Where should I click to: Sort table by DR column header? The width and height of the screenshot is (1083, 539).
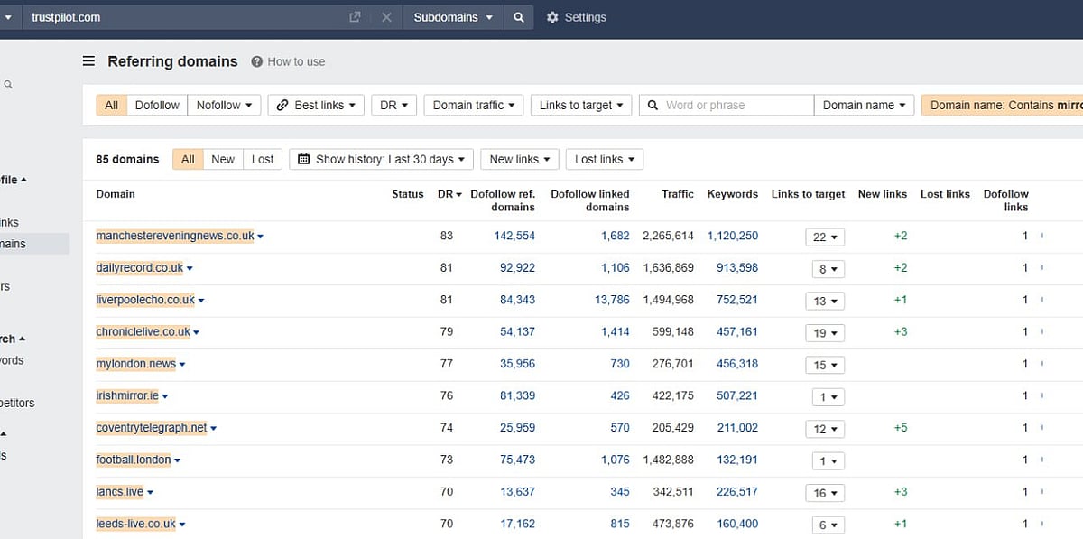(449, 194)
